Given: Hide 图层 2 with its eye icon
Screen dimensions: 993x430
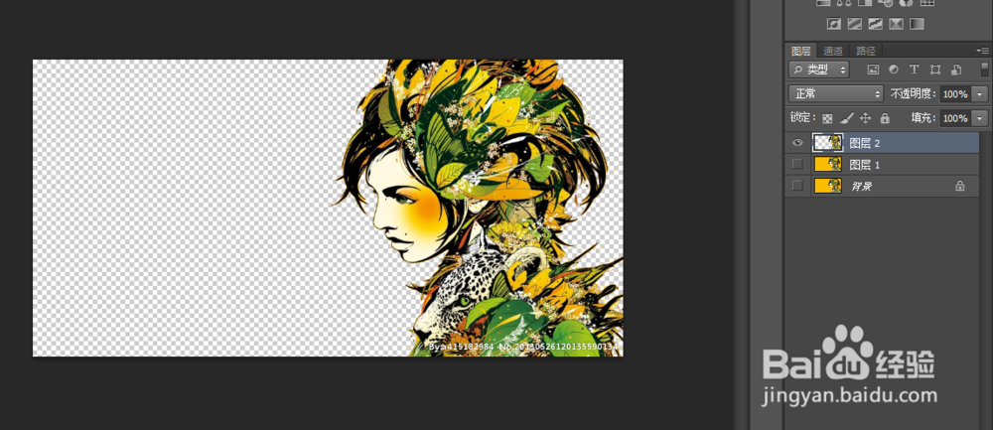Looking at the screenshot, I should [798, 143].
